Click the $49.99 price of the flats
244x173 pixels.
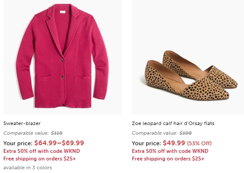click(174, 143)
